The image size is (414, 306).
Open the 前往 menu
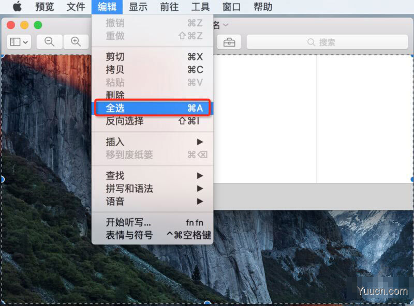[169, 7]
